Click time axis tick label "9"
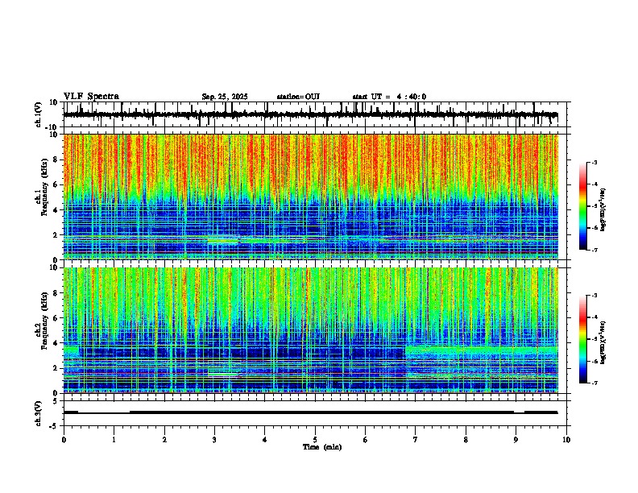Screen dimensions: 638x493 [516, 440]
